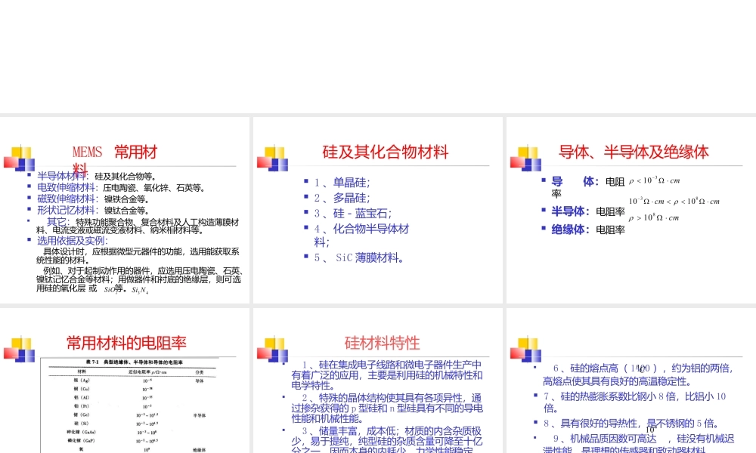The image size is (756, 453).
Task: Open the 常用材料的电阻率 slide title
Action: pos(126,344)
